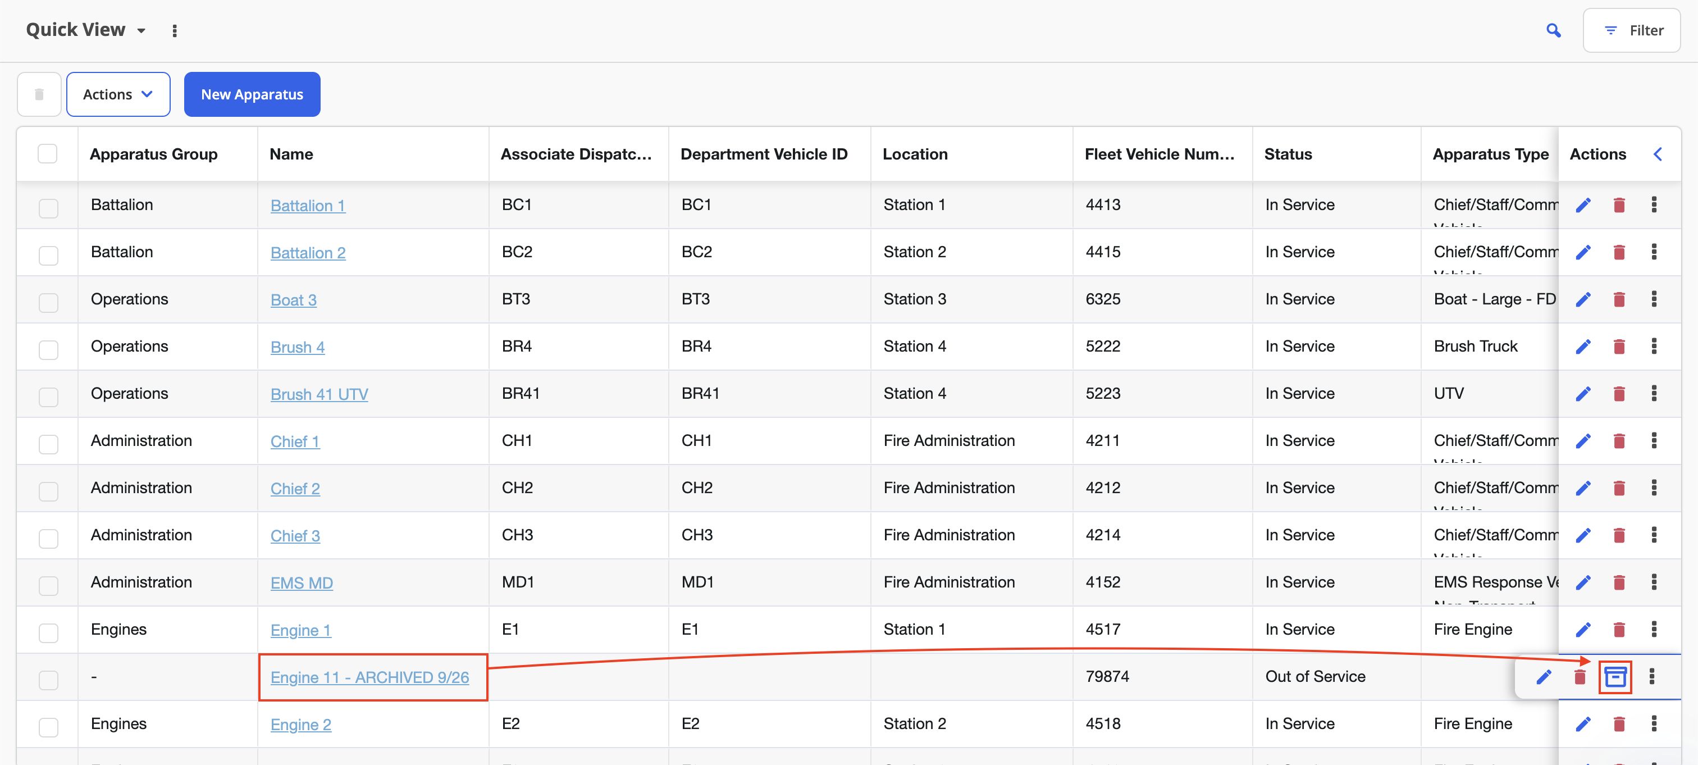Tick the select-all checkbox in header

48,154
